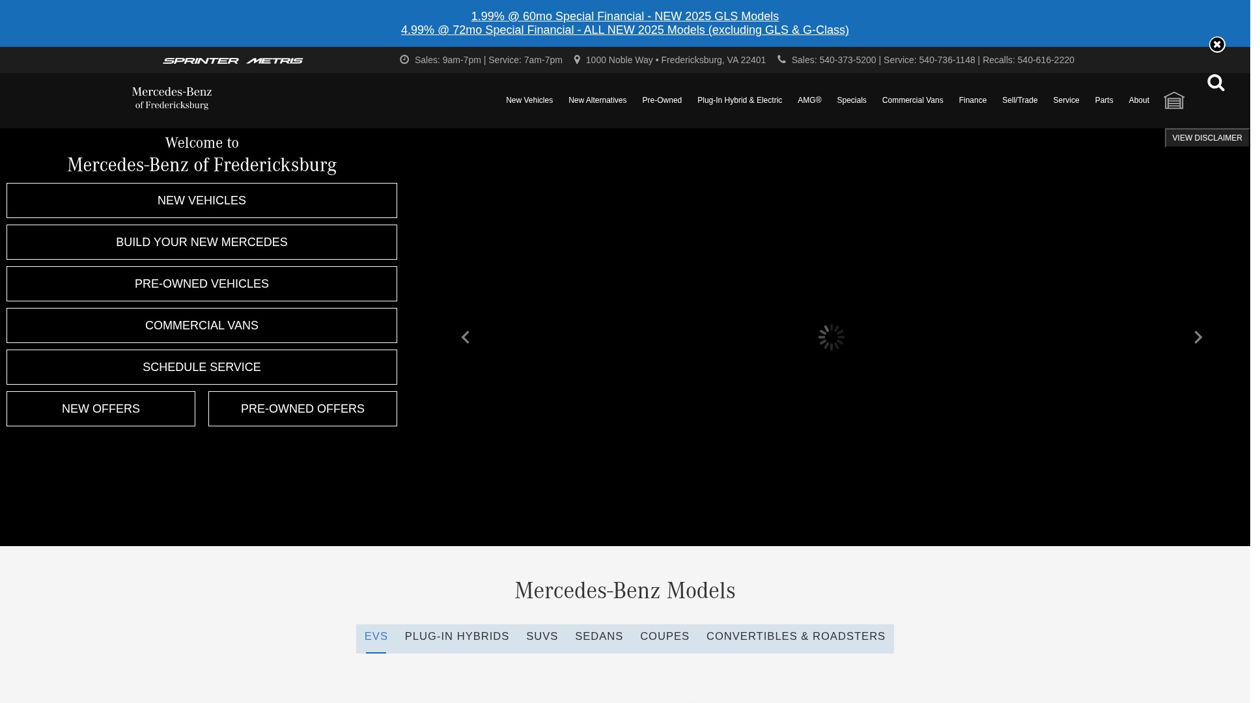The width and height of the screenshot is (1260, 703).
Task: Click the Mercedes-Benz Models heading
Action: pyautogui.click(x=625, y=590)
